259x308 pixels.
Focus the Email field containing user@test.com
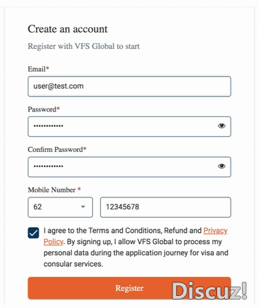(x=129, y=87)
